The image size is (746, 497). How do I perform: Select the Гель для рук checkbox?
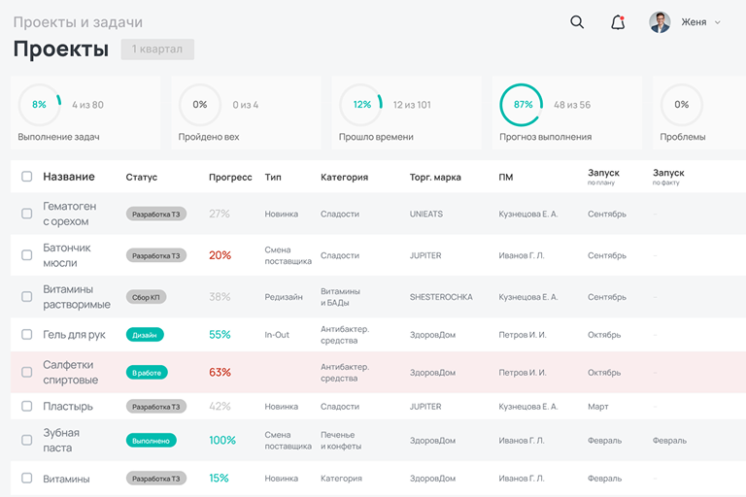(27, 335)
